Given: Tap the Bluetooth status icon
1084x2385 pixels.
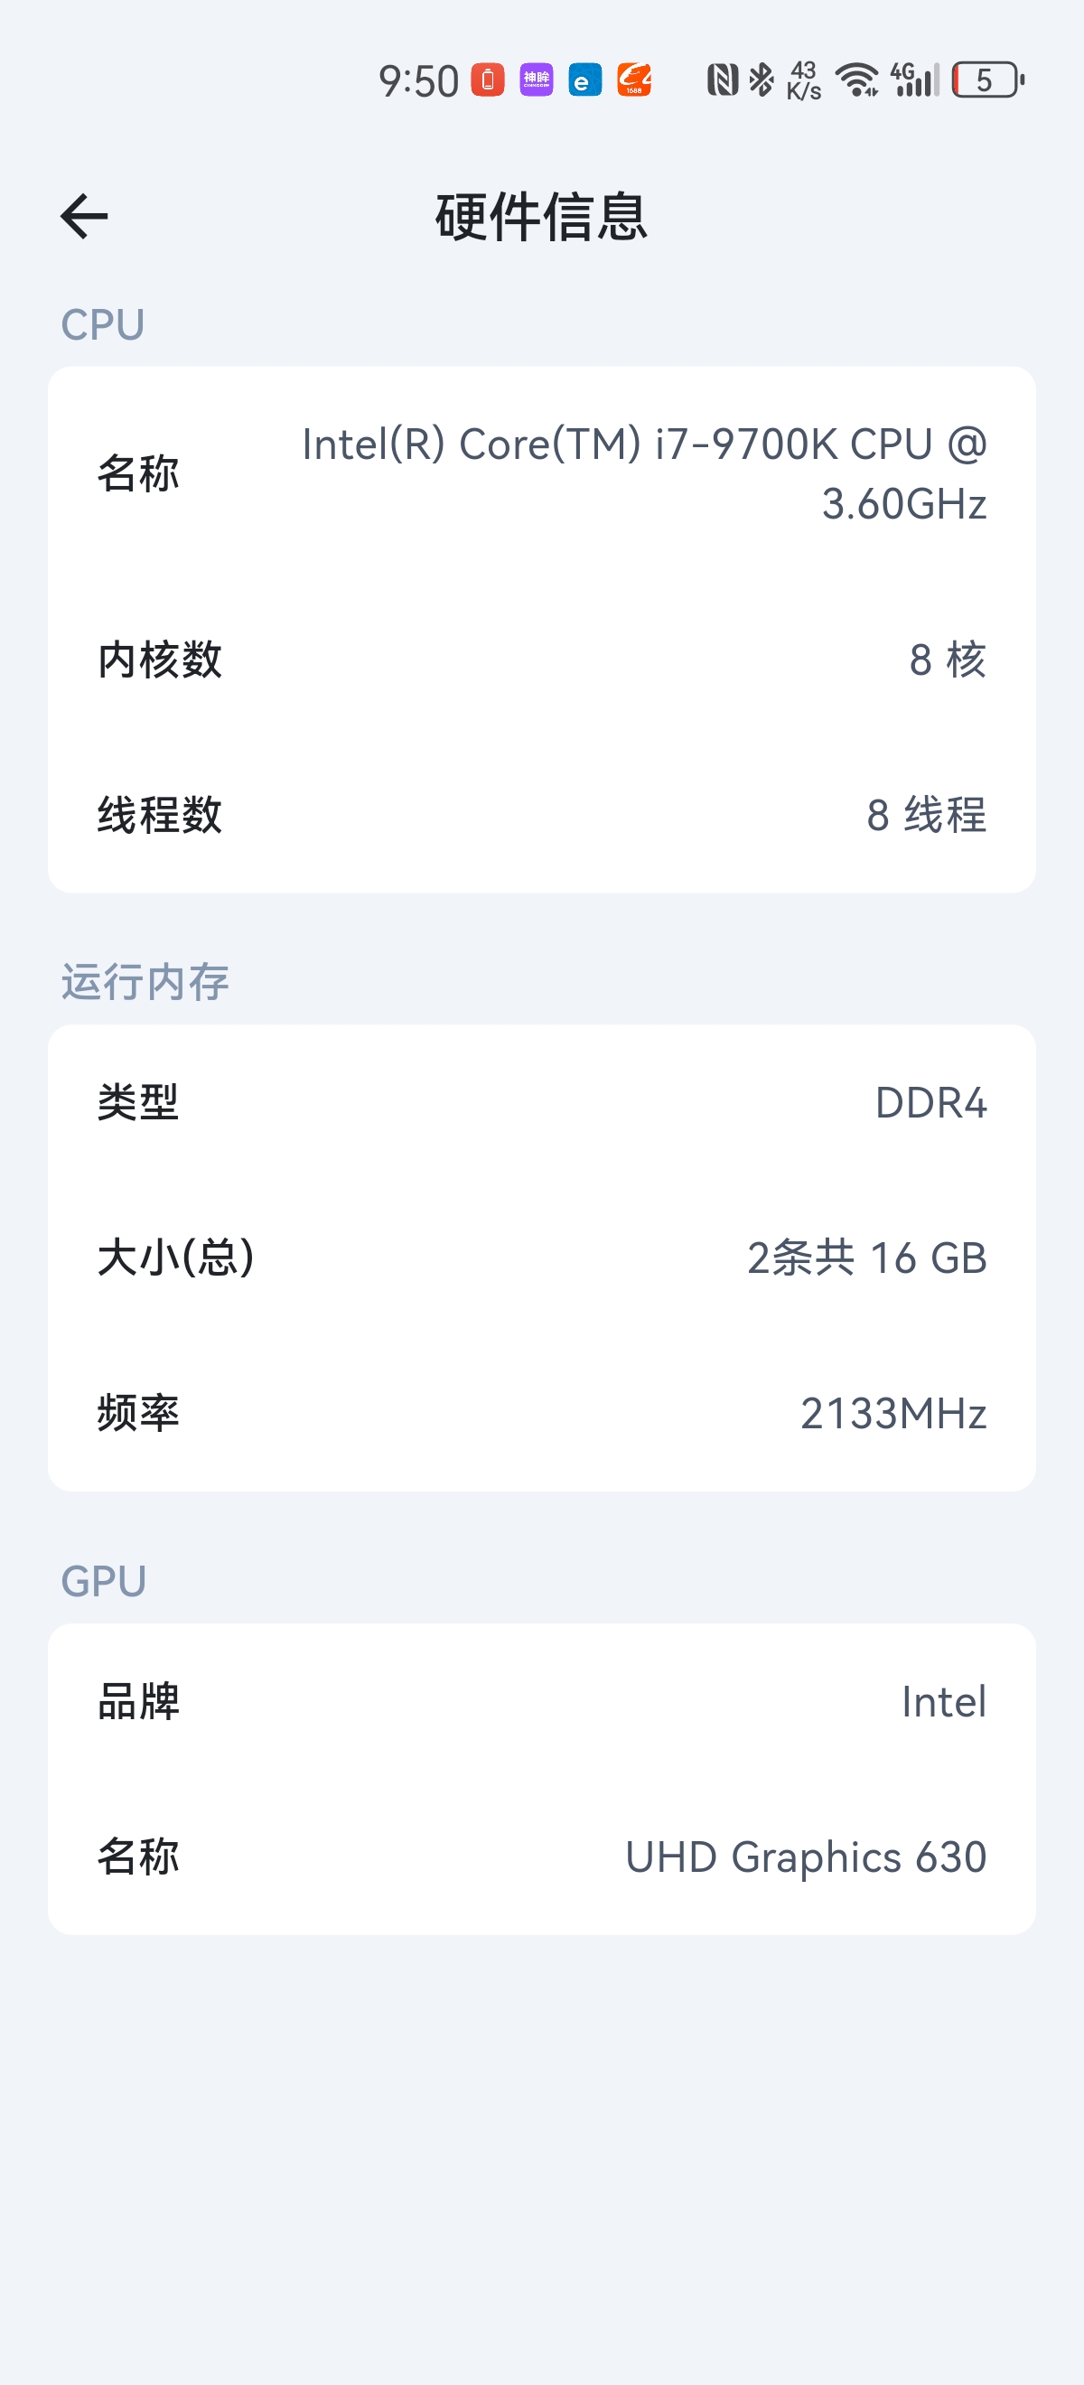Looking at the screenshot, I should pyautogui.click(x=761, y=79).
